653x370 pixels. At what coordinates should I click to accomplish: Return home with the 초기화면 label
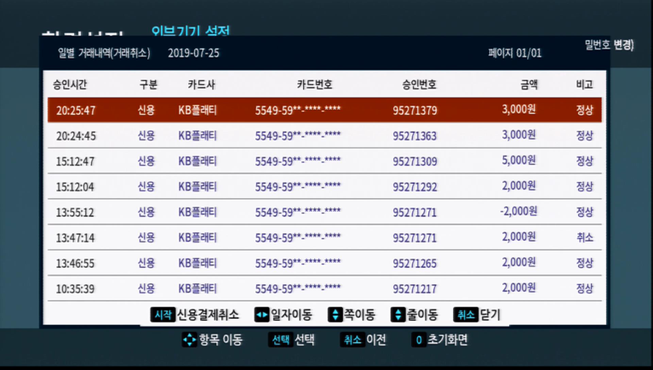point(448,339)
